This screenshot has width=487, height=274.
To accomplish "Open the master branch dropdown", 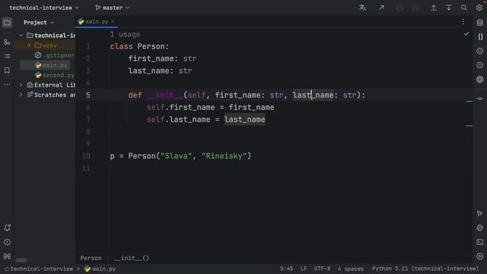I will [x=112, y=8].
